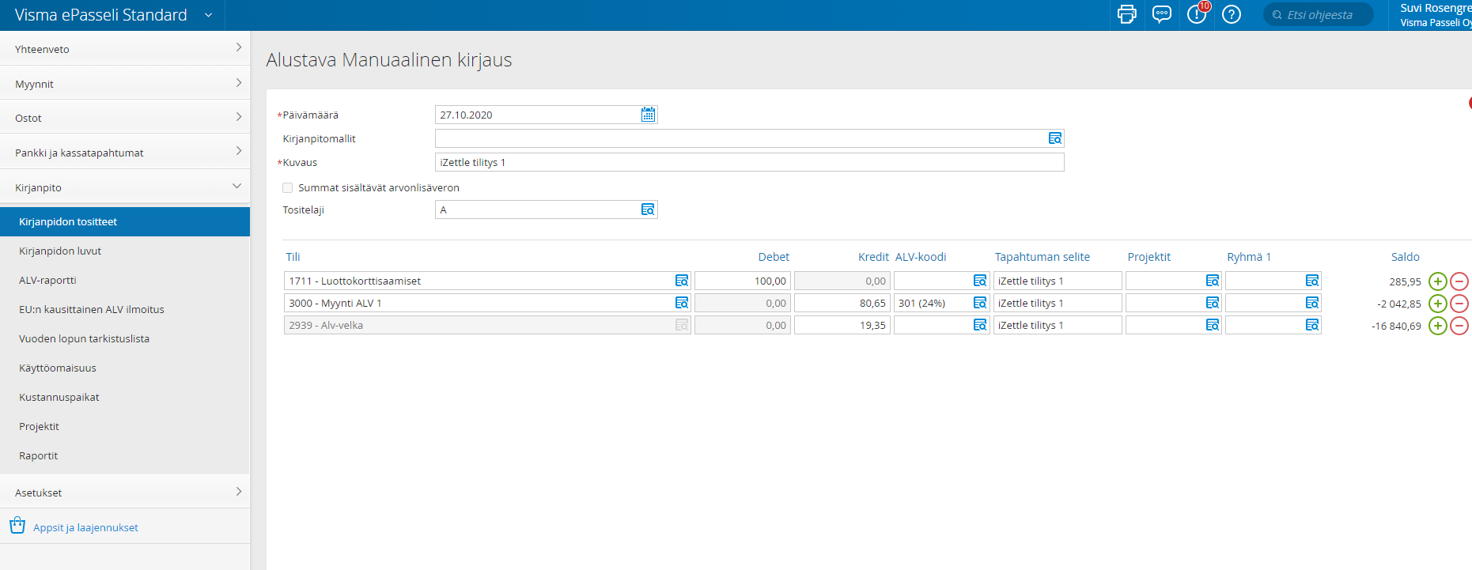
Task: Open notifications alert icon with badge
Action: tap(1197, 14)
